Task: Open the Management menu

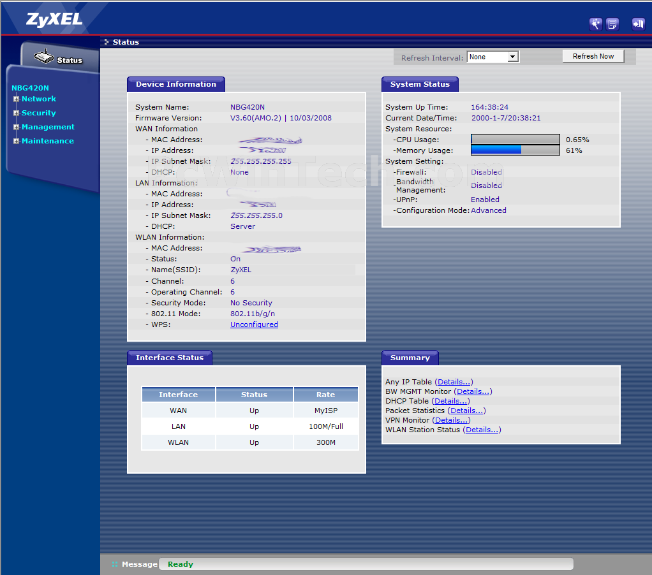Action: point(48,127)
